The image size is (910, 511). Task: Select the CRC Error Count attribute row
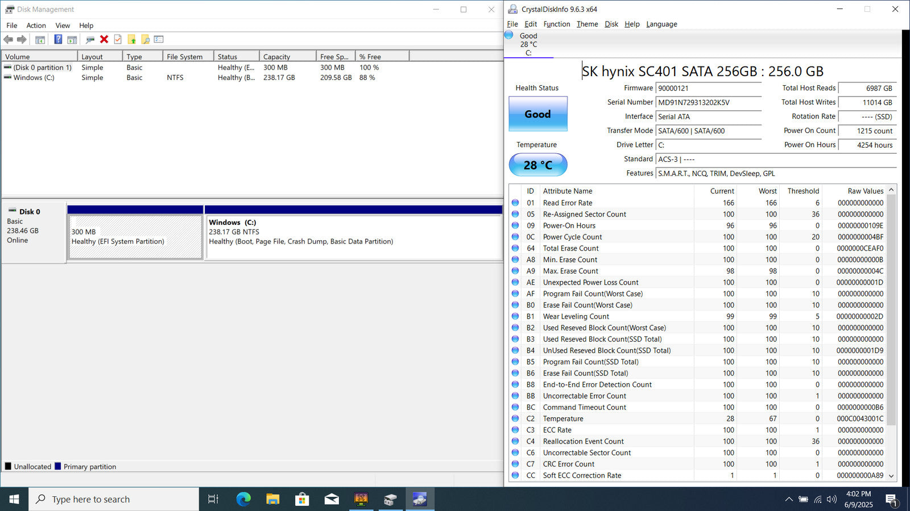point(697,464)
